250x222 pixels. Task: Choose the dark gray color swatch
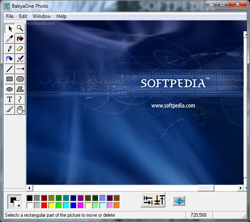point(37,198)
